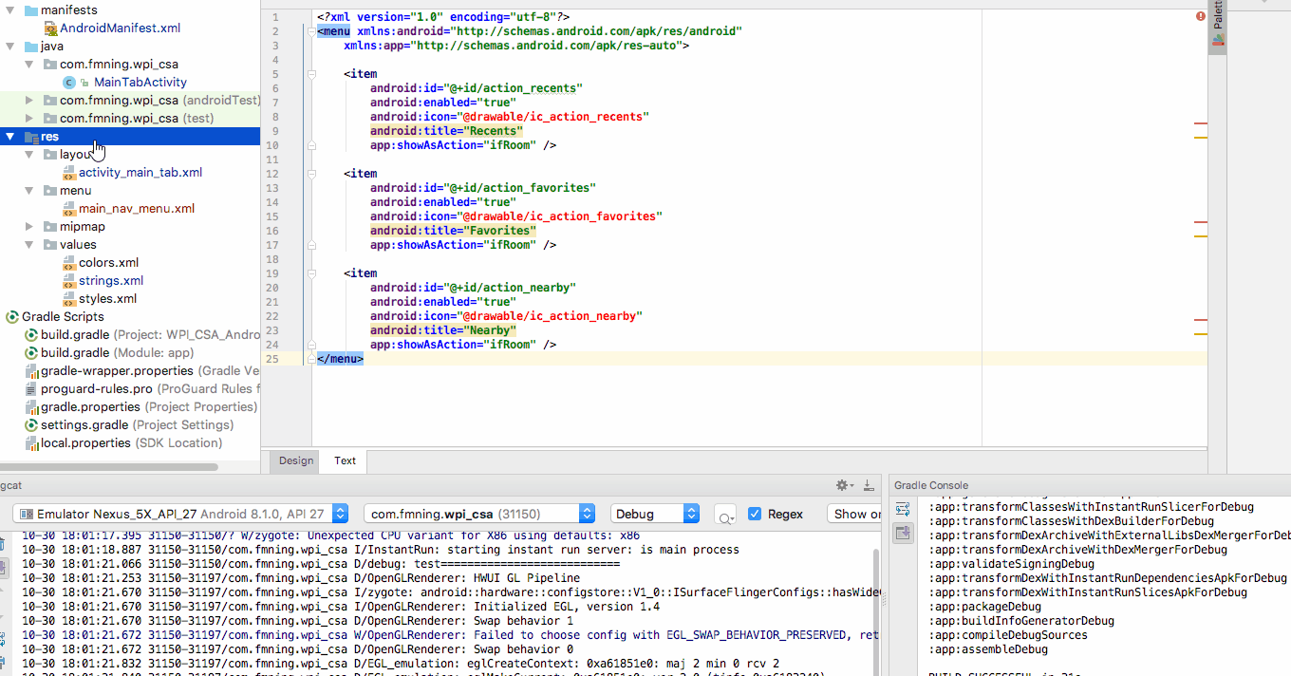Expand the mipmap folder arrow

pos(29,227)
